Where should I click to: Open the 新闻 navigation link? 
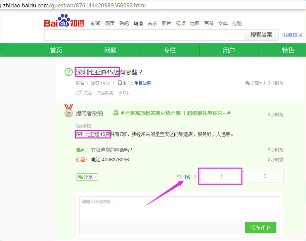(x=96, y=23)
